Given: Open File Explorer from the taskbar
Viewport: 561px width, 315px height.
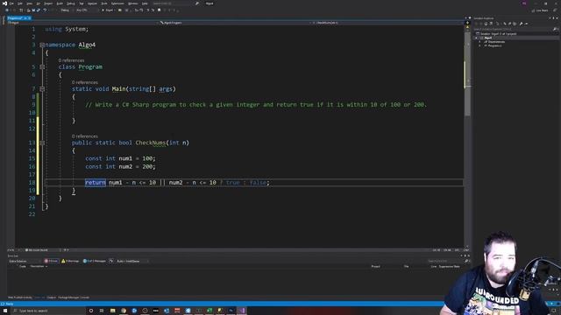Looking at the screenshot, I should click(x=113, y=311).
